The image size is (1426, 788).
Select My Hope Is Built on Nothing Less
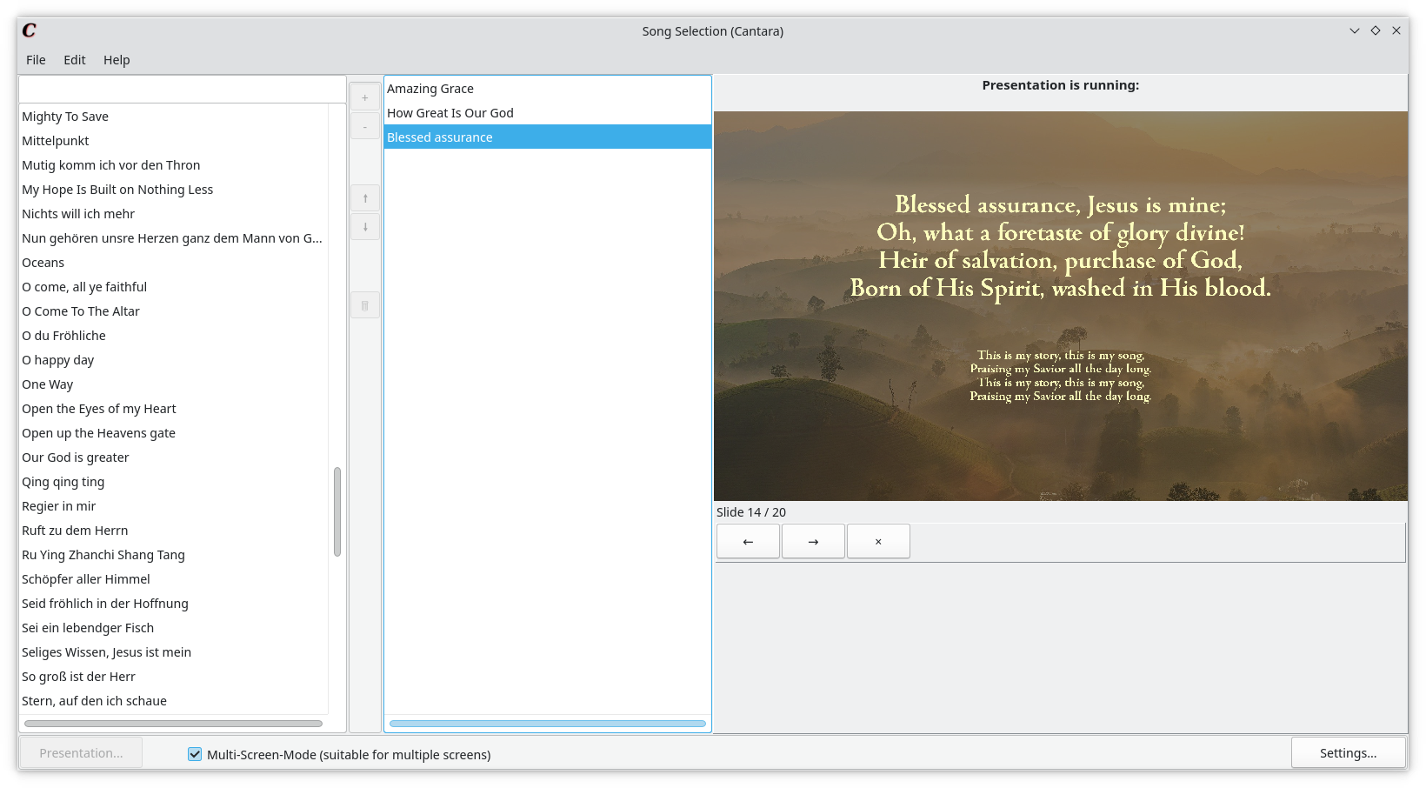click(173, 190)
